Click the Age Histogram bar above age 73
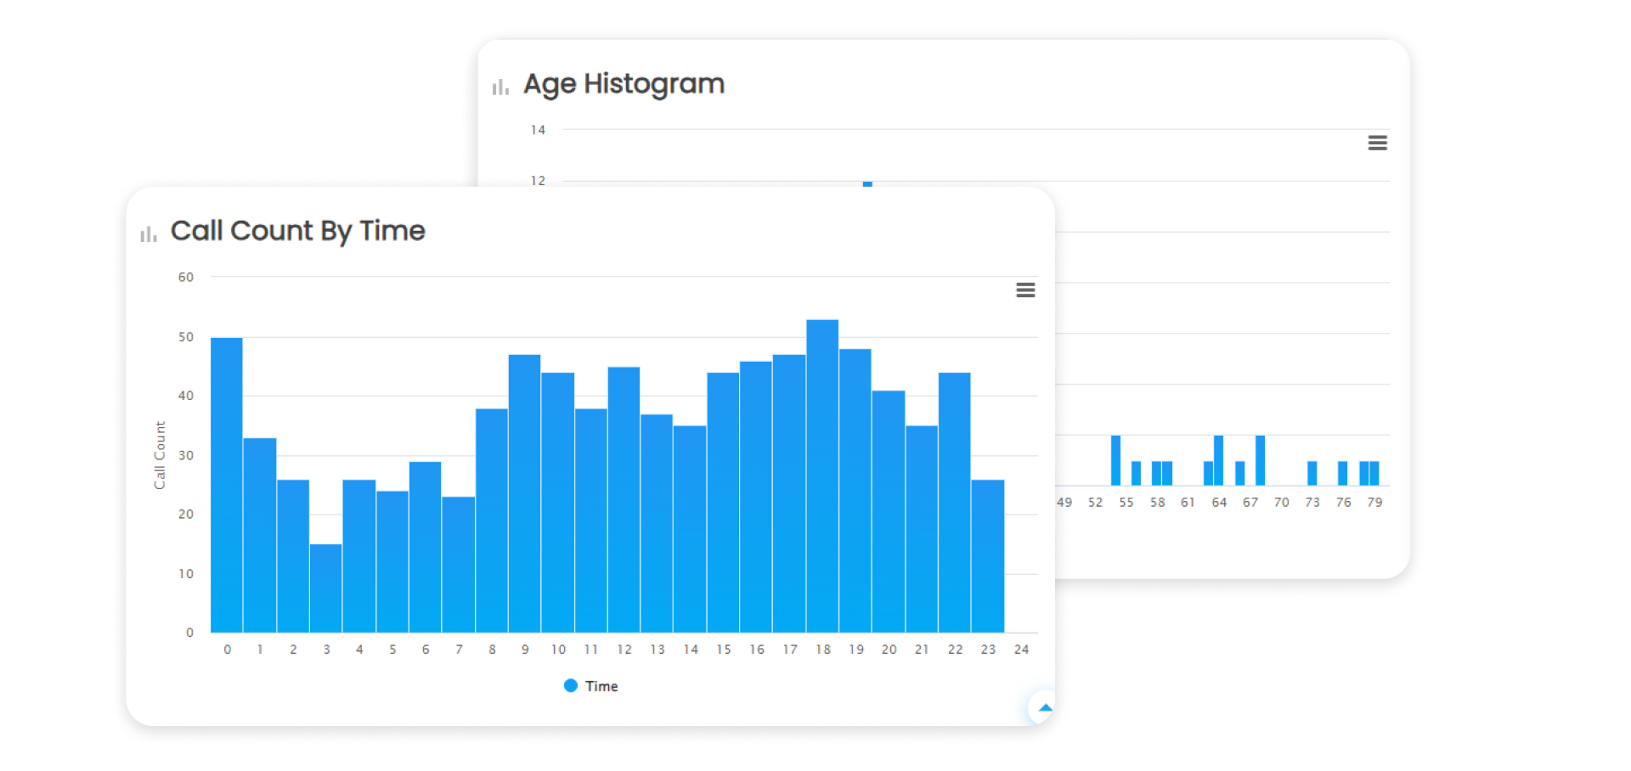 click(1312, 473)
